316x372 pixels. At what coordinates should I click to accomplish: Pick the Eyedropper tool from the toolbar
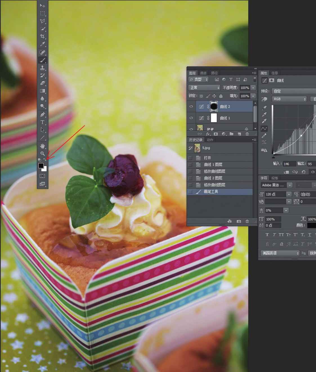click(x=42, y=44)
